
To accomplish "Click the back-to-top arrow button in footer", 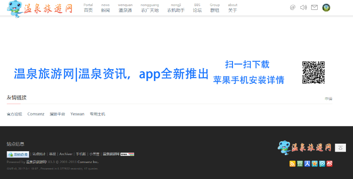I will [x=340, y=148].
